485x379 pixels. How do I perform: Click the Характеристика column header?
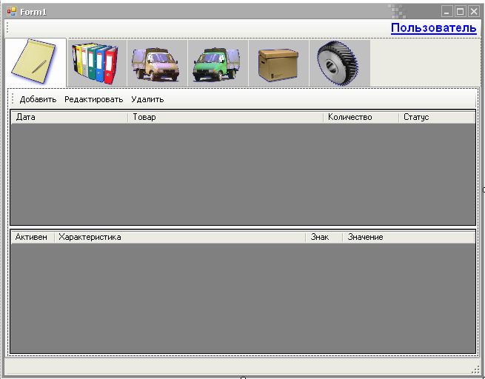180,237
